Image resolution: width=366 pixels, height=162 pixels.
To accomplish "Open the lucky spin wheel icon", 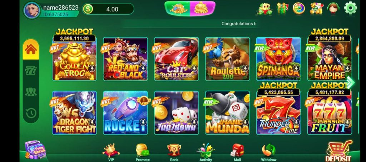I will 299,8.
